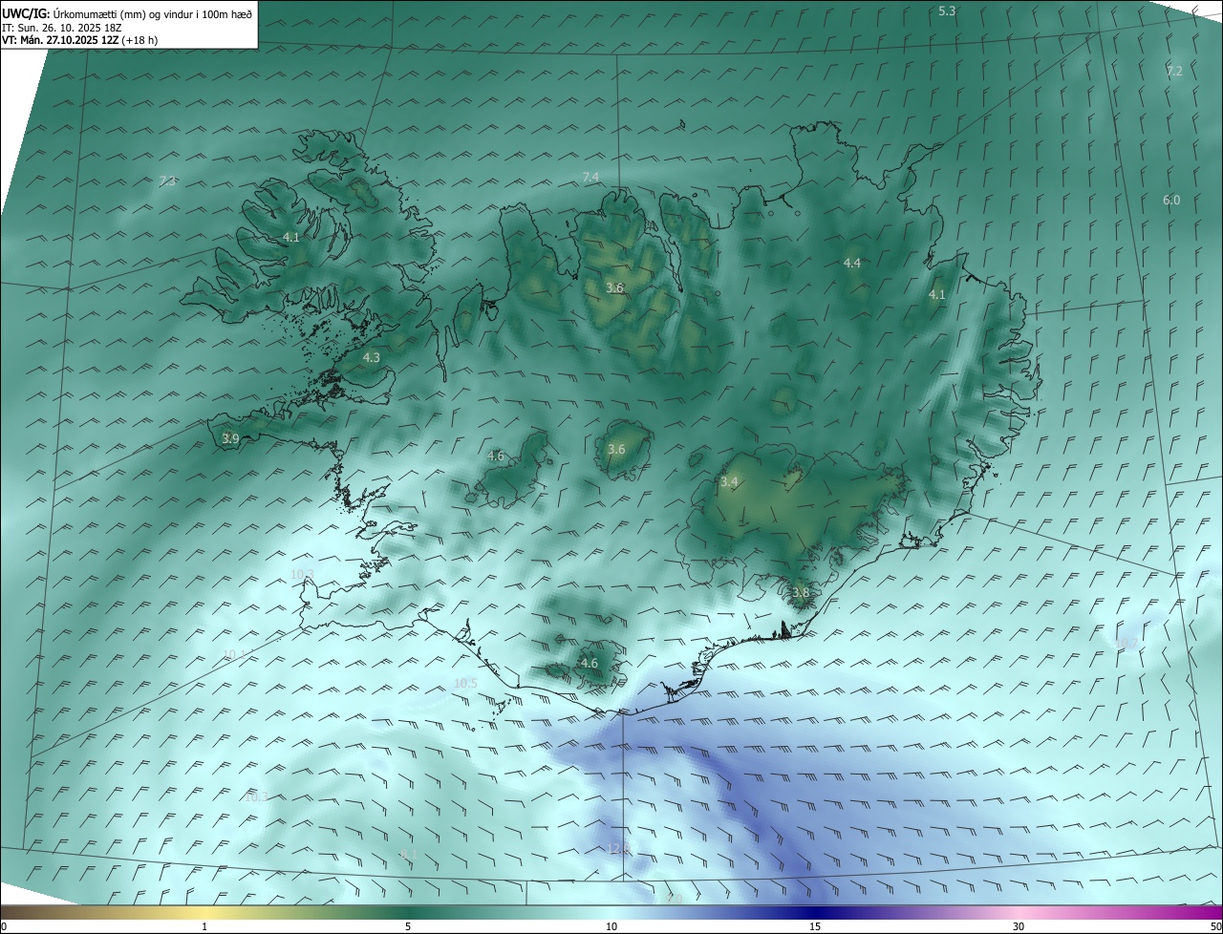The image size is (1223, 934).
Task: Click the 0 label on the color scale
Action: tap(4, 926)
